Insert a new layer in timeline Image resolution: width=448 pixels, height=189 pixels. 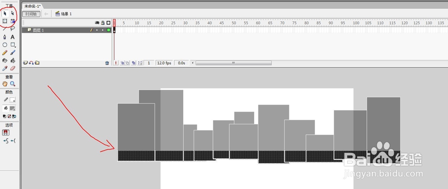point(25,63)
